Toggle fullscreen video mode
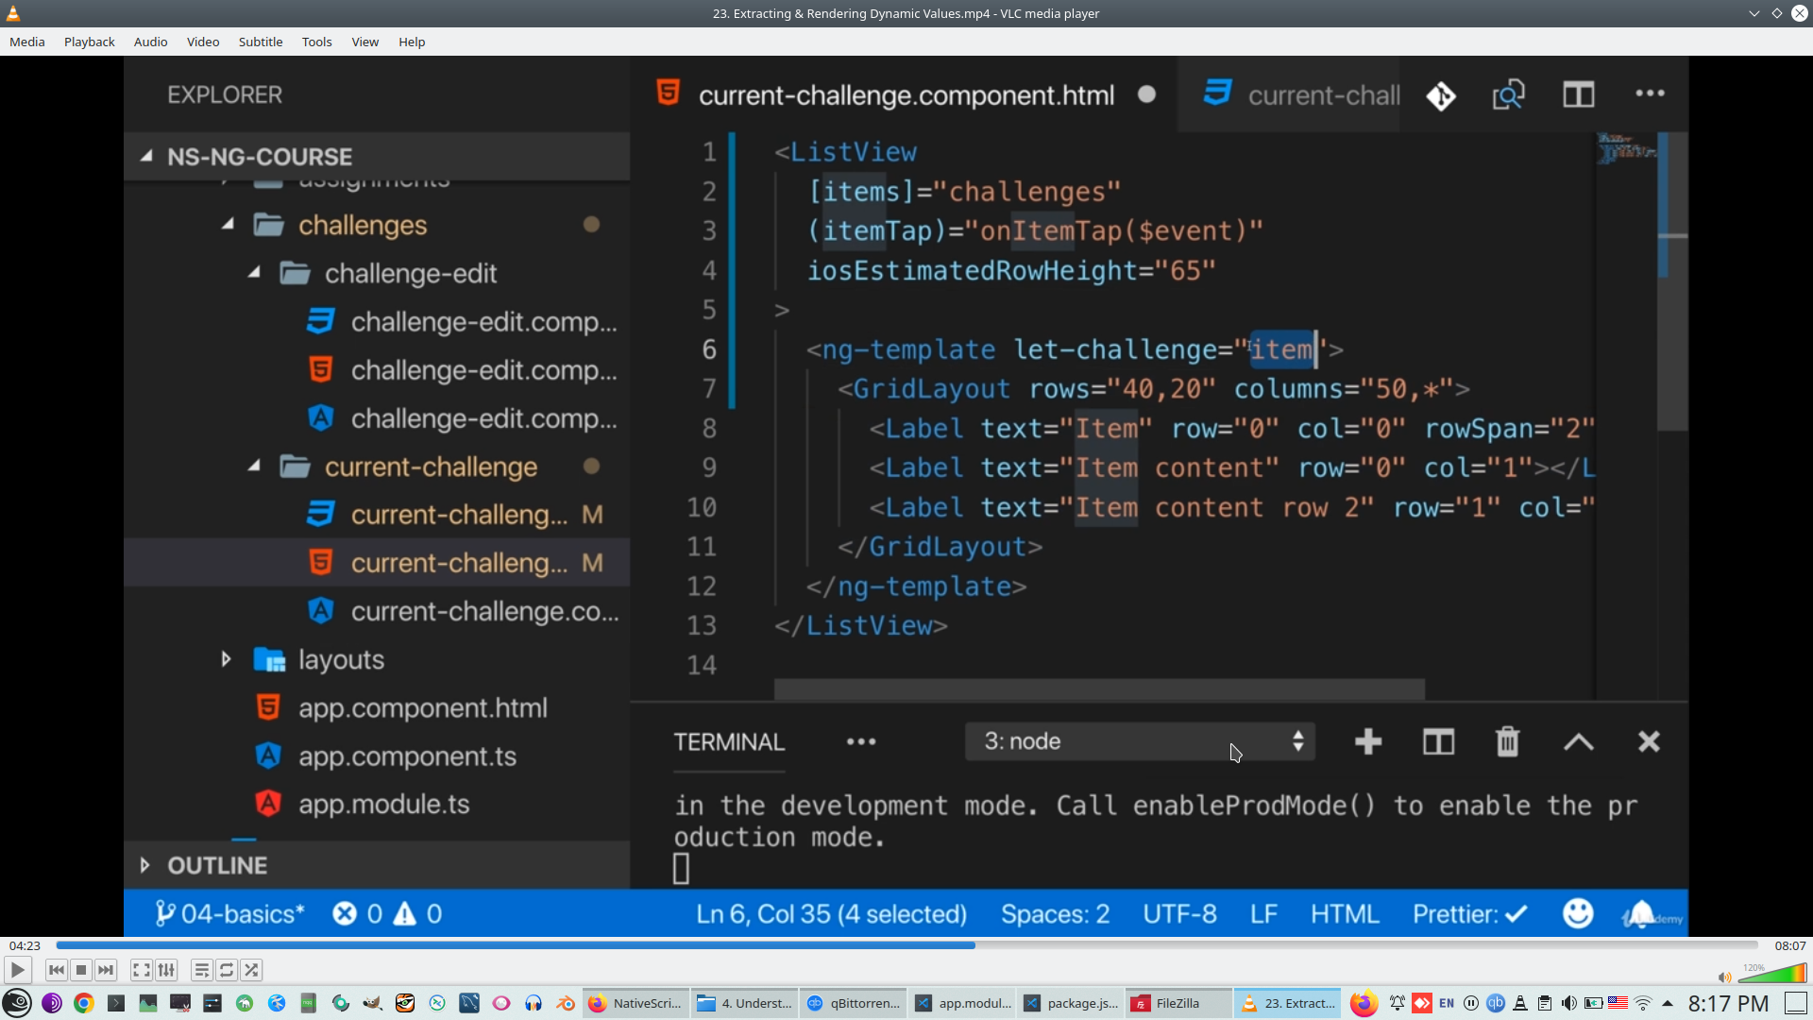1813x1020 pixels. coord(141,970)
